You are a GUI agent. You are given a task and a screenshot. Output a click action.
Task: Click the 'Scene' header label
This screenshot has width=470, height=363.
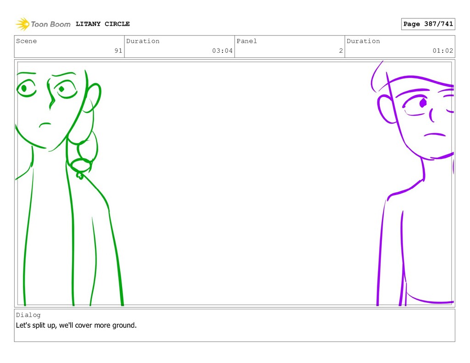click(x=26, y=41)
